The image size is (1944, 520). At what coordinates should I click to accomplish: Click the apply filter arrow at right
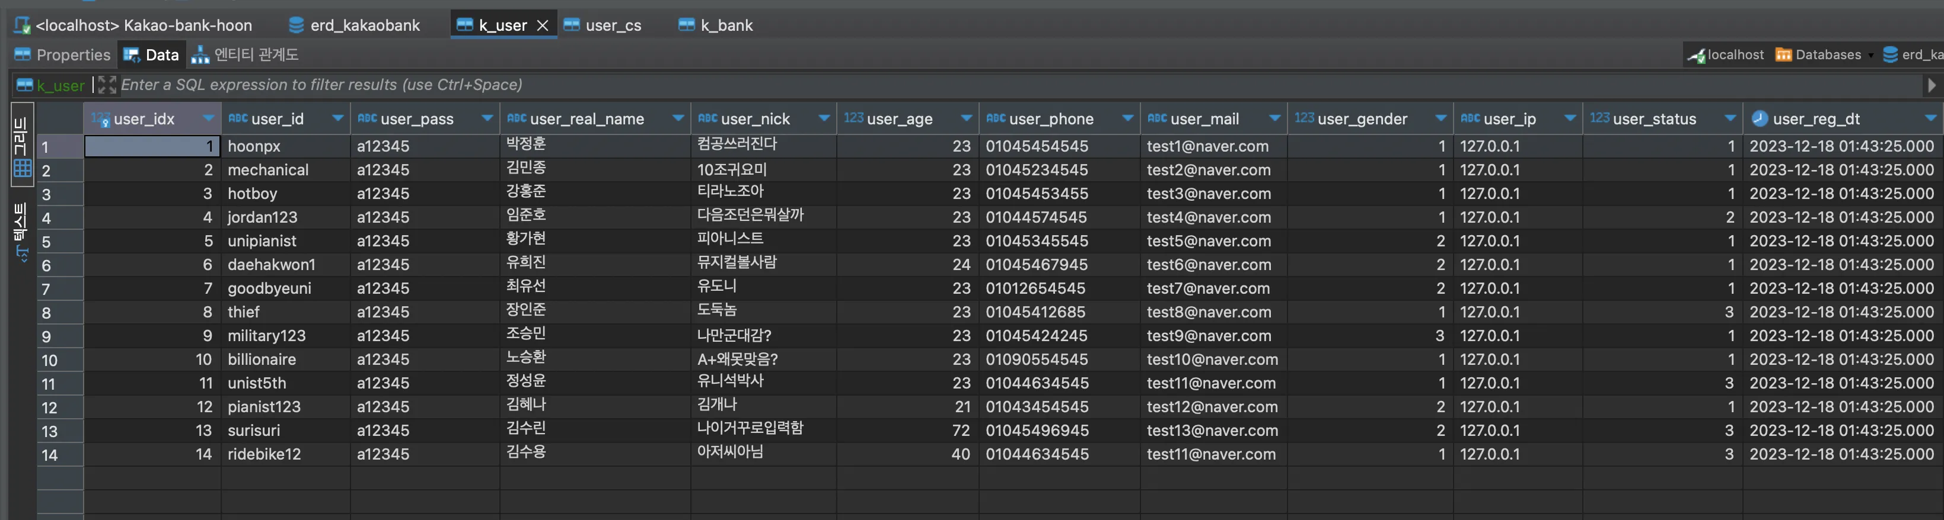(x=1931, y=85)
